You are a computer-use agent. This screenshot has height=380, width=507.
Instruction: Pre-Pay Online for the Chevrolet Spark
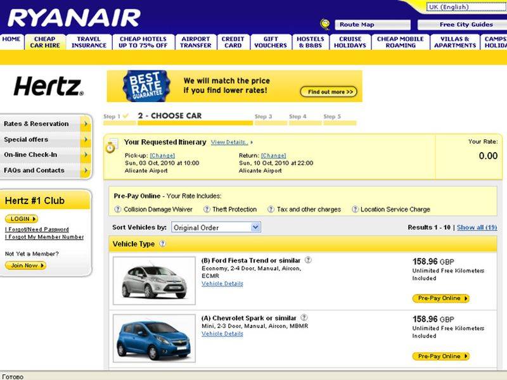click(x=440, y=356)
